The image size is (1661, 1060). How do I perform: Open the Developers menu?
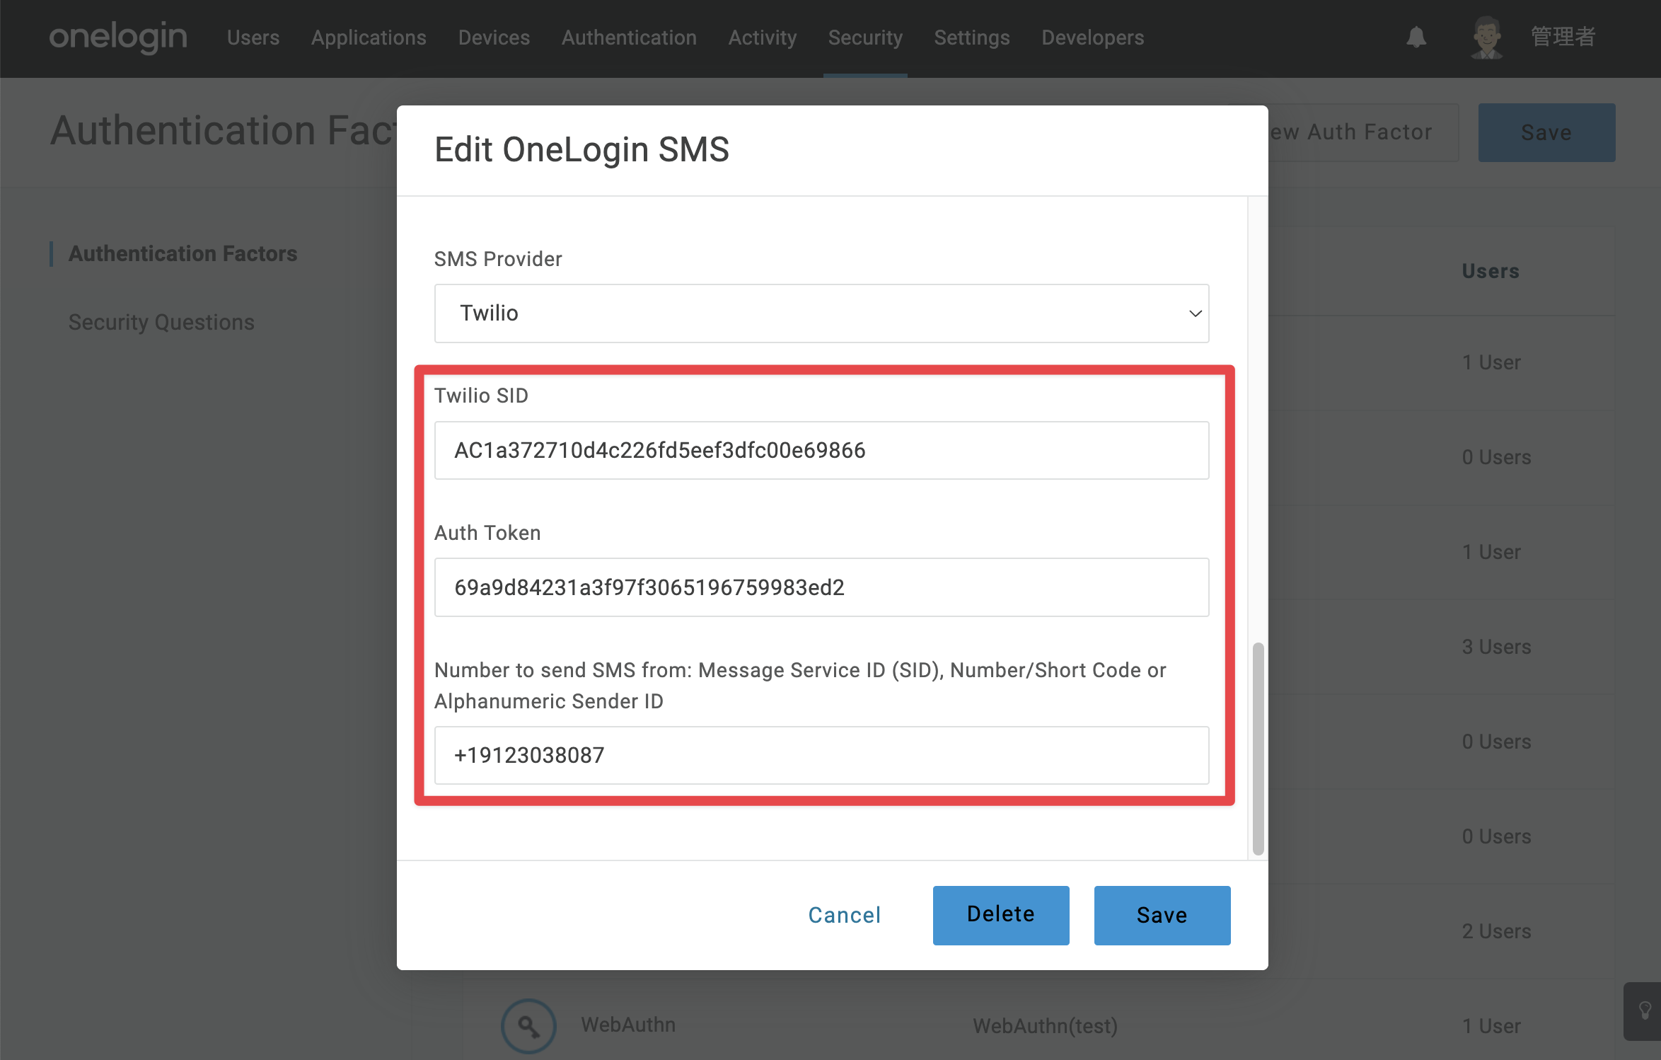pos(1092,37)
